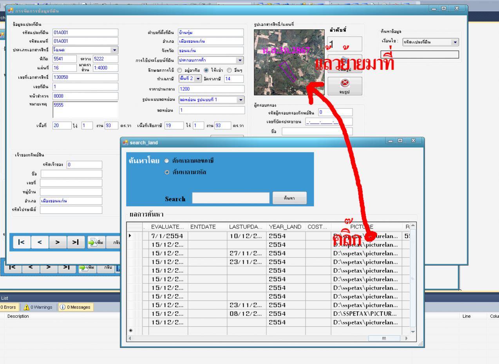Go to previous record in background window toolbar
The height and width of the screenshot is (364, 499).
[x=31, y=267]
